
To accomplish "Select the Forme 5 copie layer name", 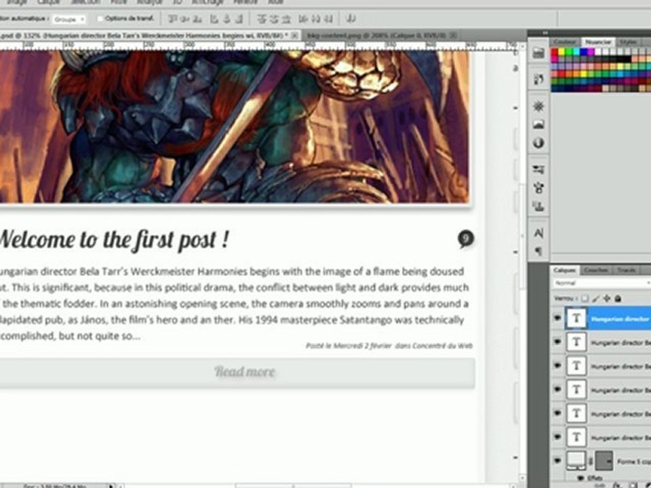I will 633,462.
